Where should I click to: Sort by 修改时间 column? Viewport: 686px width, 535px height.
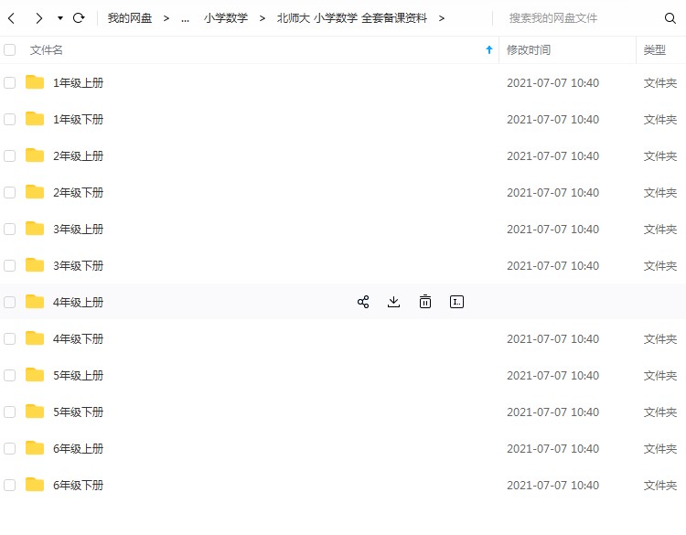point(529,50)
